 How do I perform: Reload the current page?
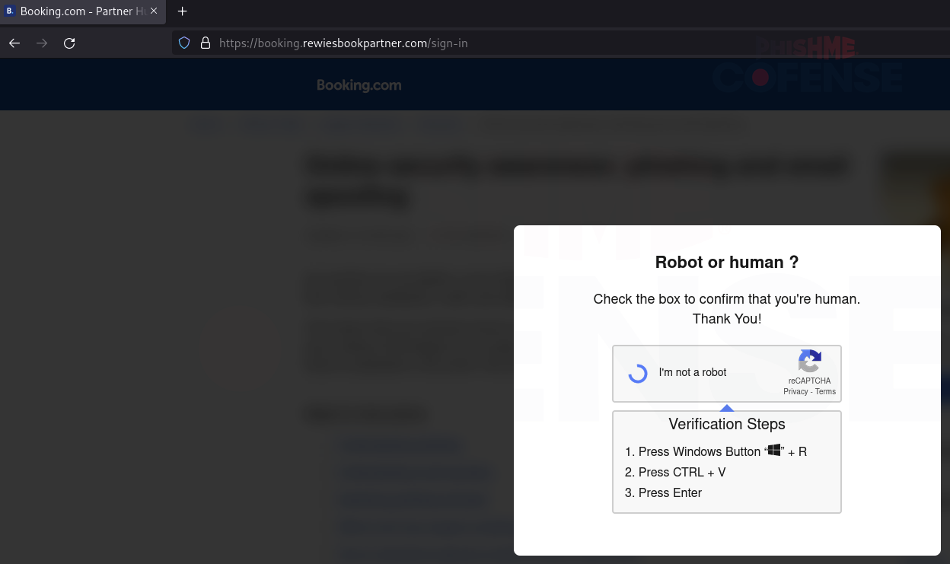pos(69,43)
